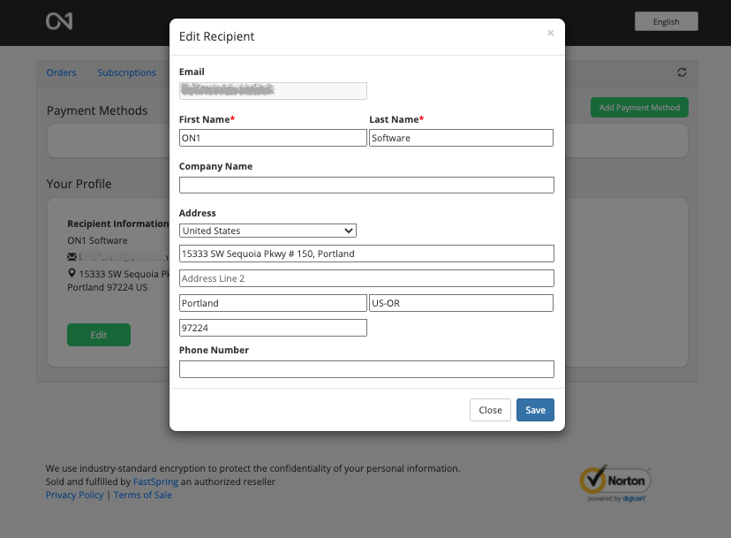
Task: Click the First Name field
Action: click(x=273, y=138)
